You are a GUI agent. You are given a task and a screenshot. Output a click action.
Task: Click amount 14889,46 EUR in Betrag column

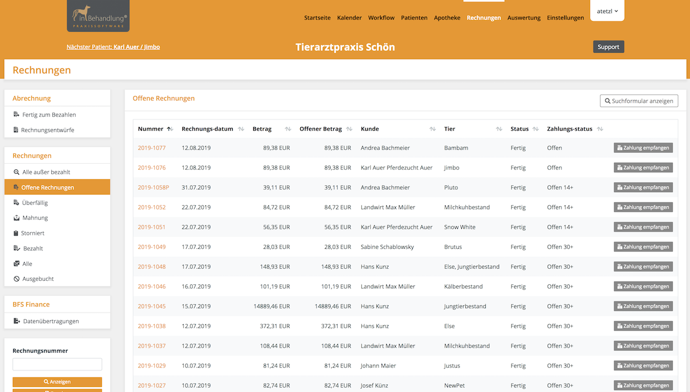(272, 306)
